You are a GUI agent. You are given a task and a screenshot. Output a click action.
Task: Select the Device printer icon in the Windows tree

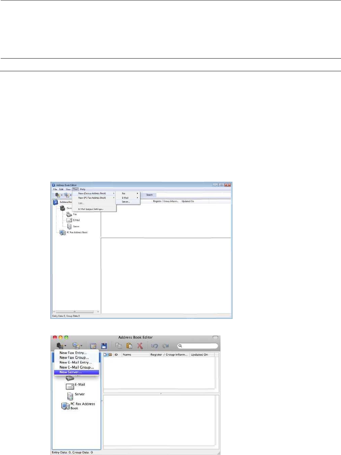(62, 208)
